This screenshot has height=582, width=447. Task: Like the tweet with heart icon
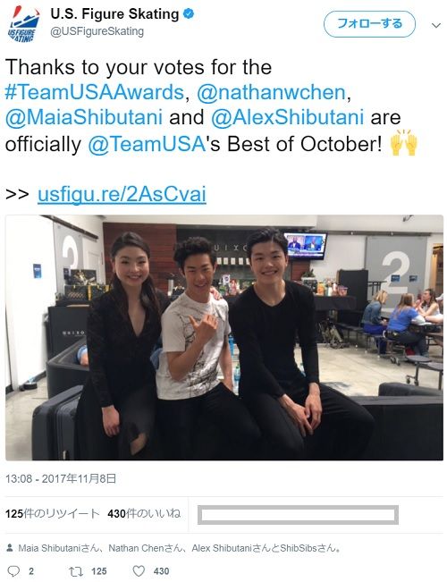point(139,571)
